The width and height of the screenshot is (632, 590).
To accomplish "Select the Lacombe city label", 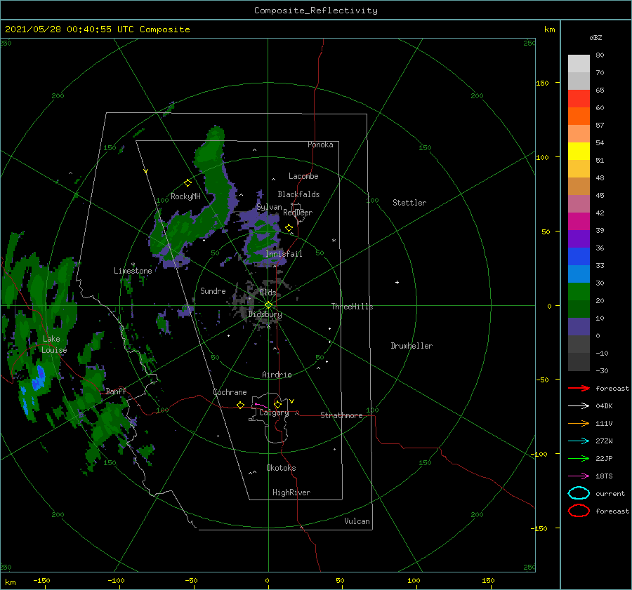I will click(303, 176).
